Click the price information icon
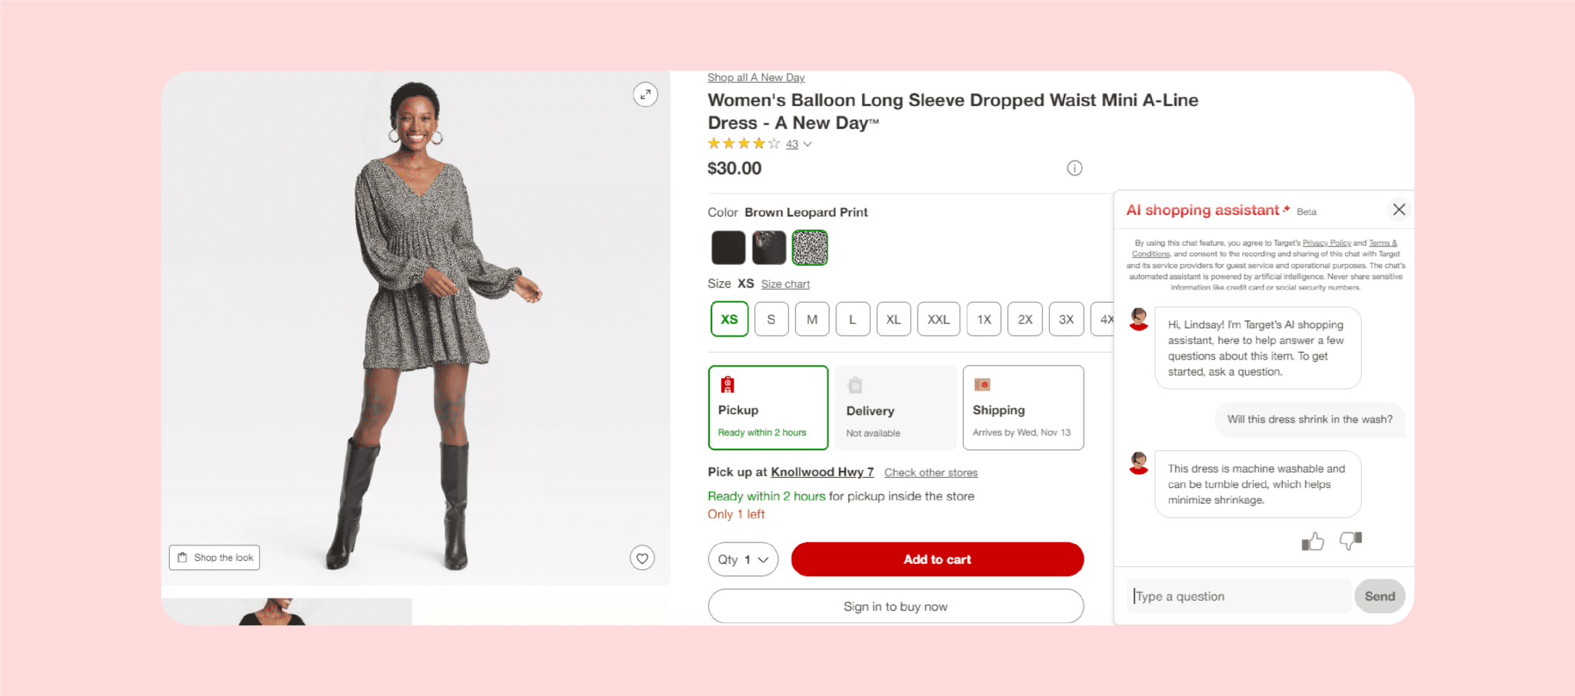This screenshot has width=1575, height=696. tap(1074, 167)
